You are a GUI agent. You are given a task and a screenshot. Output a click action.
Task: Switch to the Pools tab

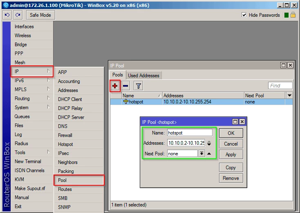(x=117, y=75)
